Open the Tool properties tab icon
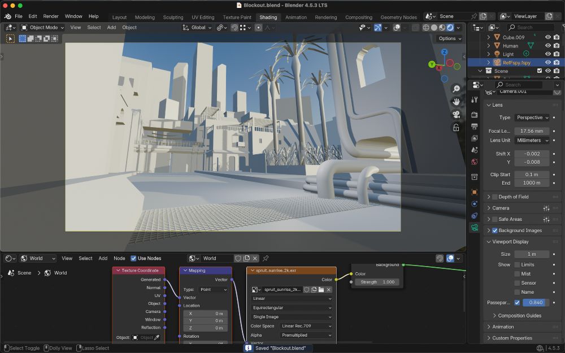Screen dimensions: 565x353 (474, 100)
